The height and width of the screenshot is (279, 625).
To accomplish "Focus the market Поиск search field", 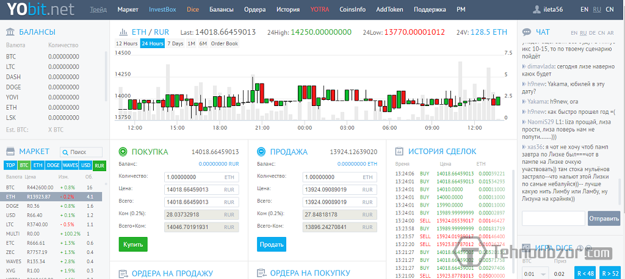I will pyautogui.click(x=81, y=152).
